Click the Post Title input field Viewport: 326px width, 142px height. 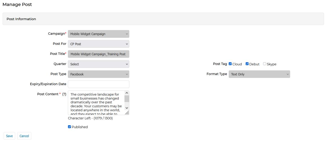[99, 54]
